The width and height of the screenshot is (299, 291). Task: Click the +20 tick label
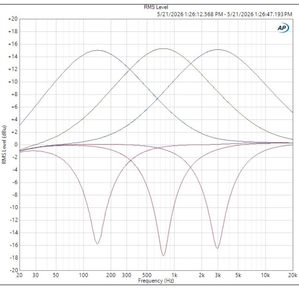[x=13, y=19]
